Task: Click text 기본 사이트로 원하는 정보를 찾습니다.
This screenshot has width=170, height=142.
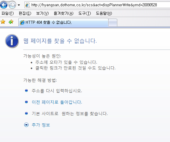Action: tap(70, 113)
